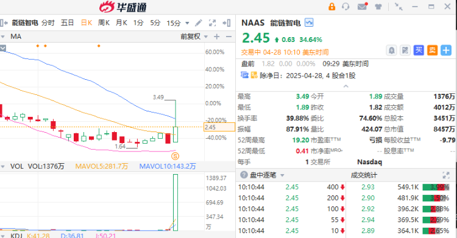Viewport: 457px width, 238px height.
Task: Switch to 五日 five-day tab
Action: [x=67, y=23]
